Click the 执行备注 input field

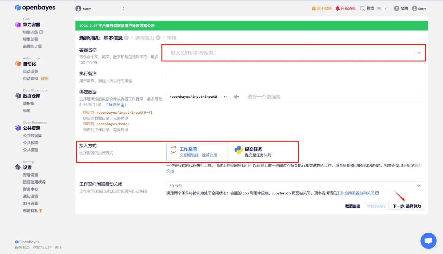(295, 76)
